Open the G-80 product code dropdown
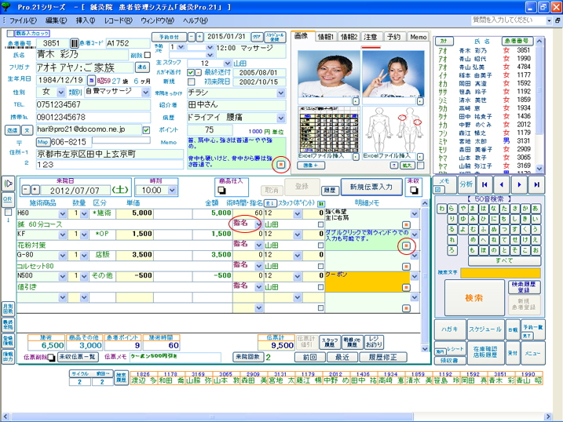Viewport: 563px width, 422px height. point(63,256)
